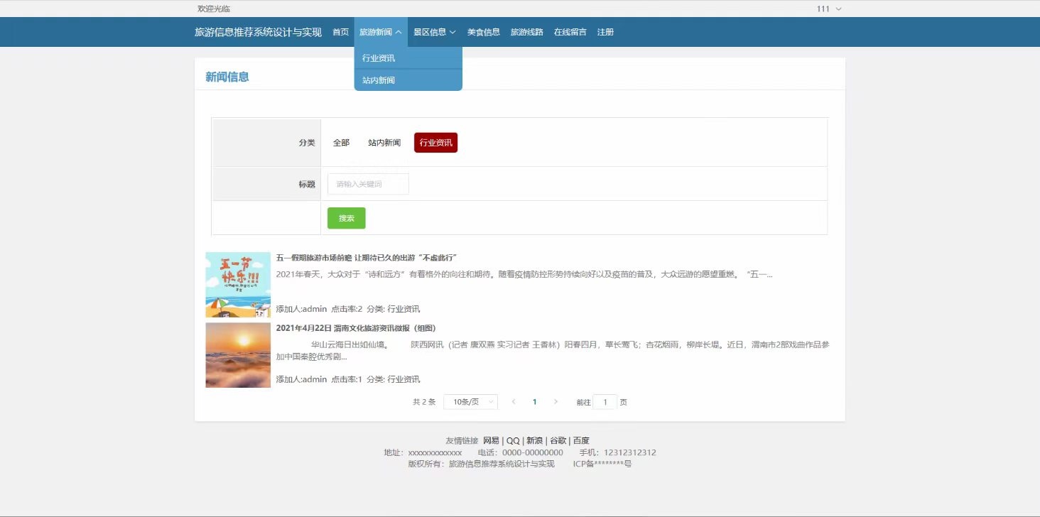Image resolution: width=1040 pixels, height=517 pixels.
Task: Open the 谷歌 friendly link
Action: pyautogui.click(x=558, y=440)
